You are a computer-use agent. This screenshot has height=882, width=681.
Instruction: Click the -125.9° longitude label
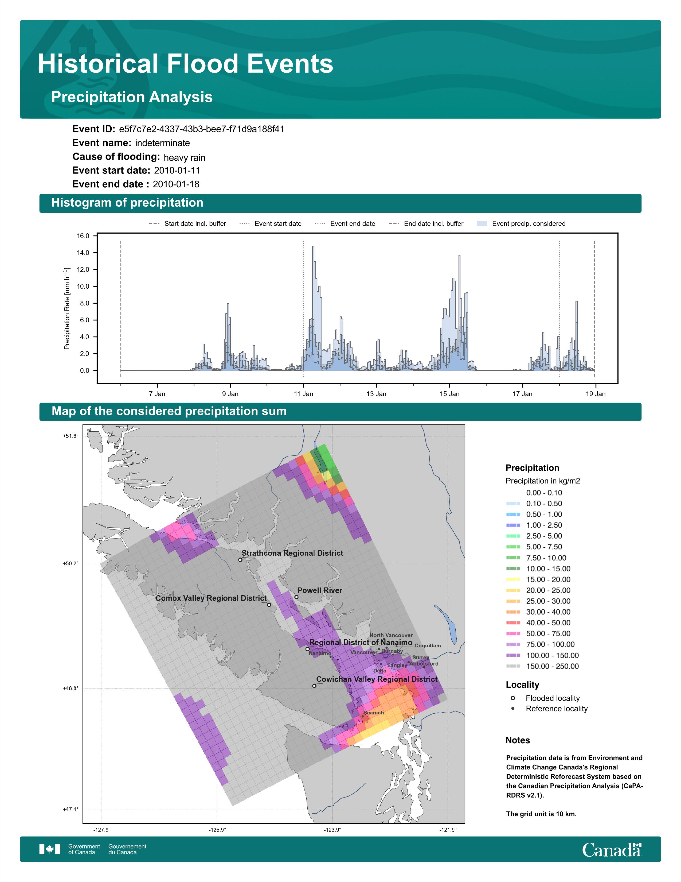pyautogui.click(x=217, y=830)
